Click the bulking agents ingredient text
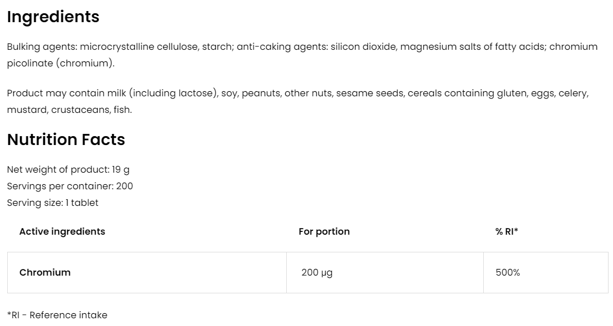The height and width of the screenshot is (326, 613). point(41,46)
